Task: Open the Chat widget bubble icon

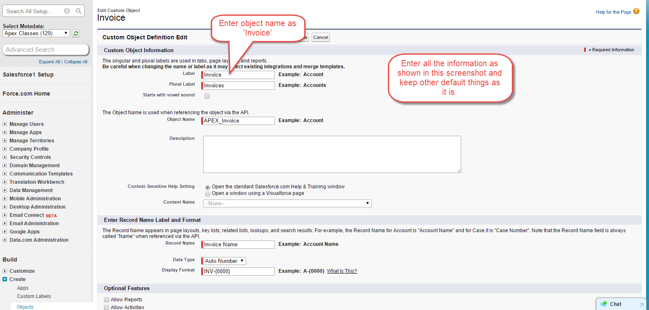Action: pos(604,304)
